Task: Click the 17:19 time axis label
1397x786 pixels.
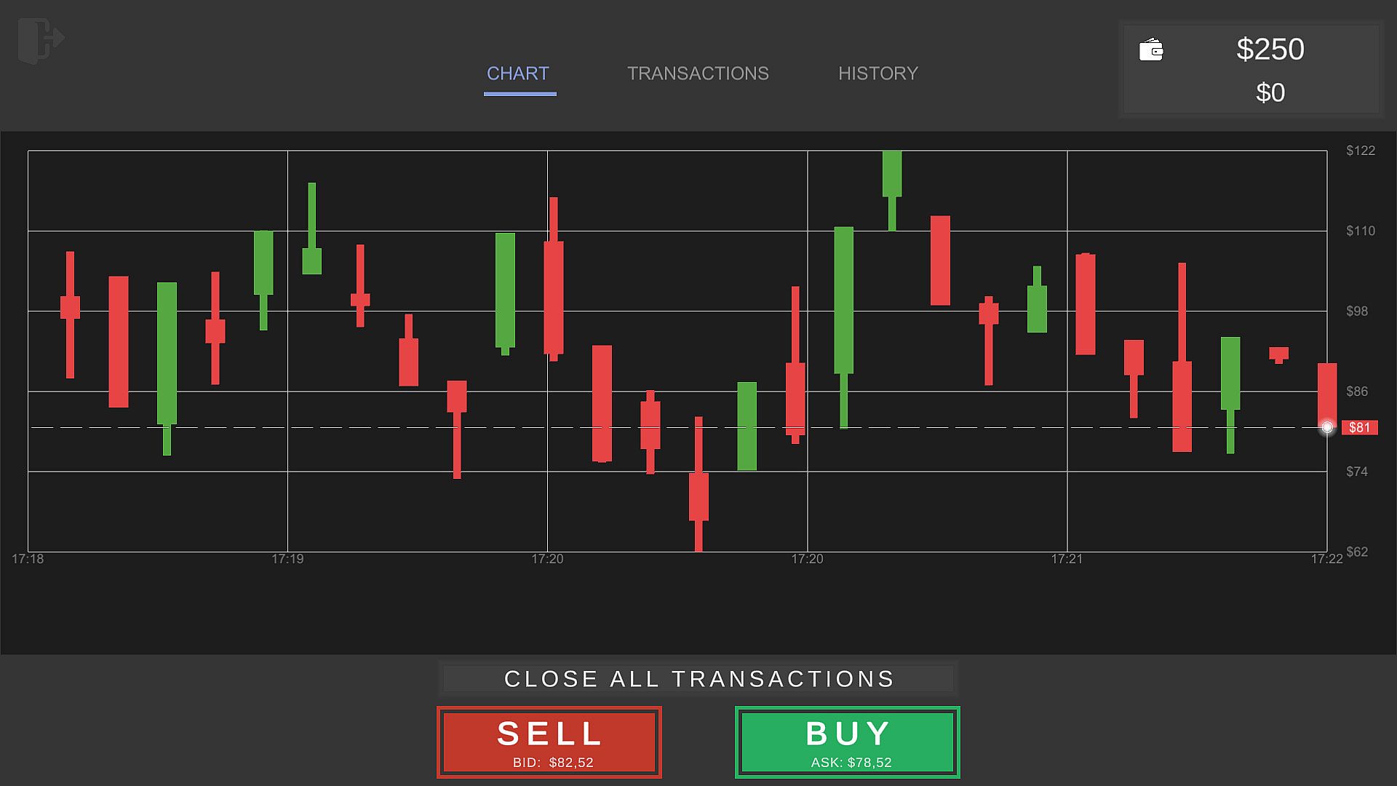Action: pos(287,559)
